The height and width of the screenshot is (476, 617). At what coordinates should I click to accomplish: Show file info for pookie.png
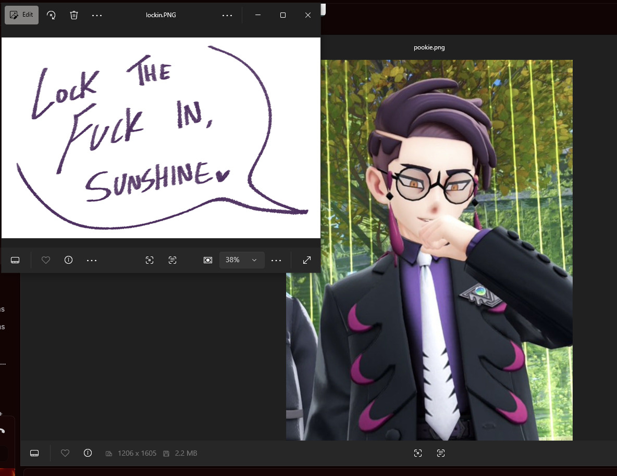[x=88, y=453]
